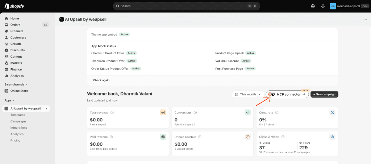This screenshot has height=164, width=371.
Task: Open the three-dots app menu
Action: click(365, 20)
